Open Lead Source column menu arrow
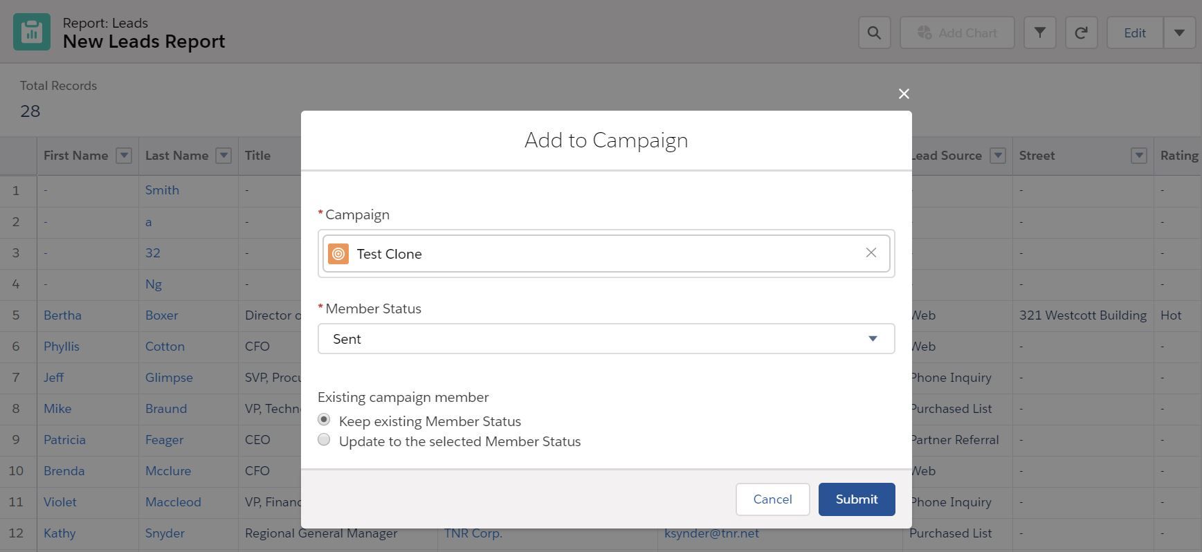1202x552 pixels. pos(998,156)
